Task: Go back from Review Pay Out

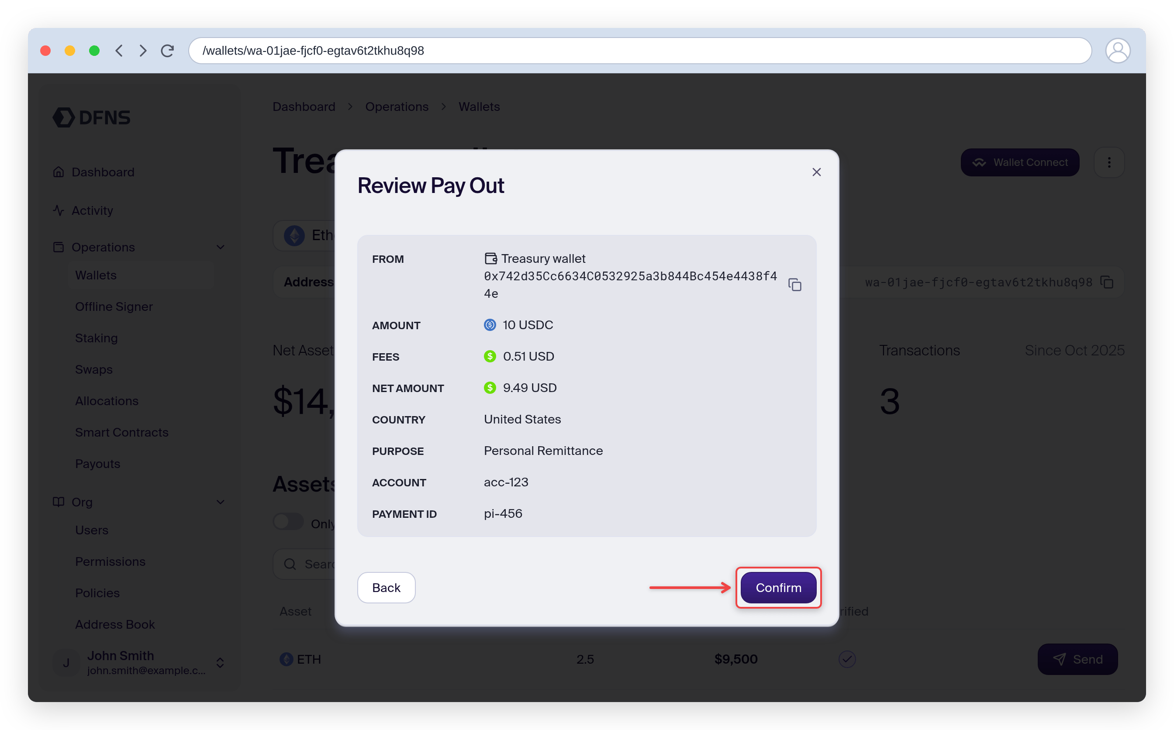Action: pos(386,587)
